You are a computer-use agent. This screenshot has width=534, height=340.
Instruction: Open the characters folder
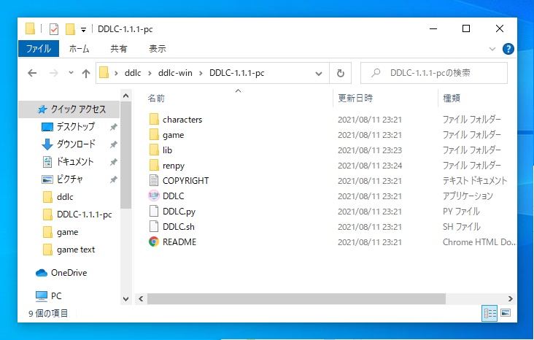point(182,120)
